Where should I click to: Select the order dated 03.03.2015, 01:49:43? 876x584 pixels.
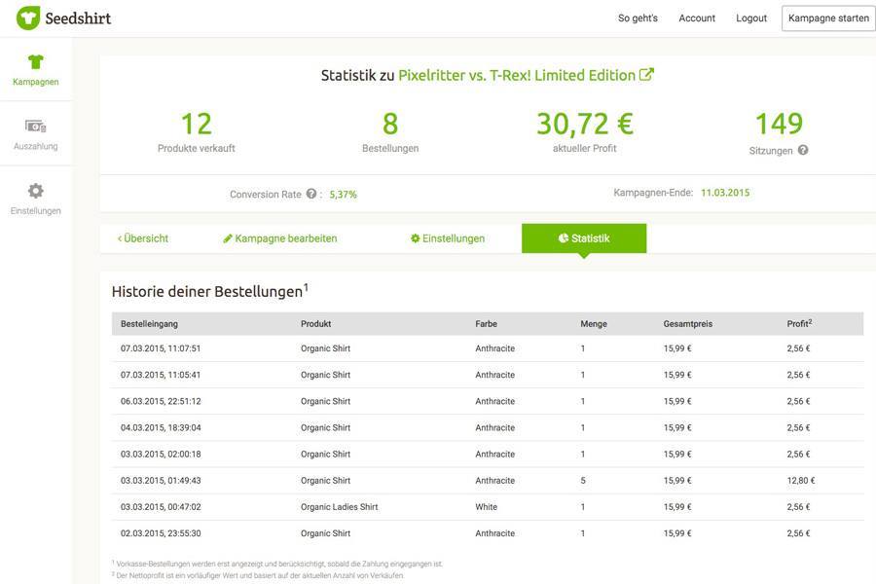click(x=488, y=480)
